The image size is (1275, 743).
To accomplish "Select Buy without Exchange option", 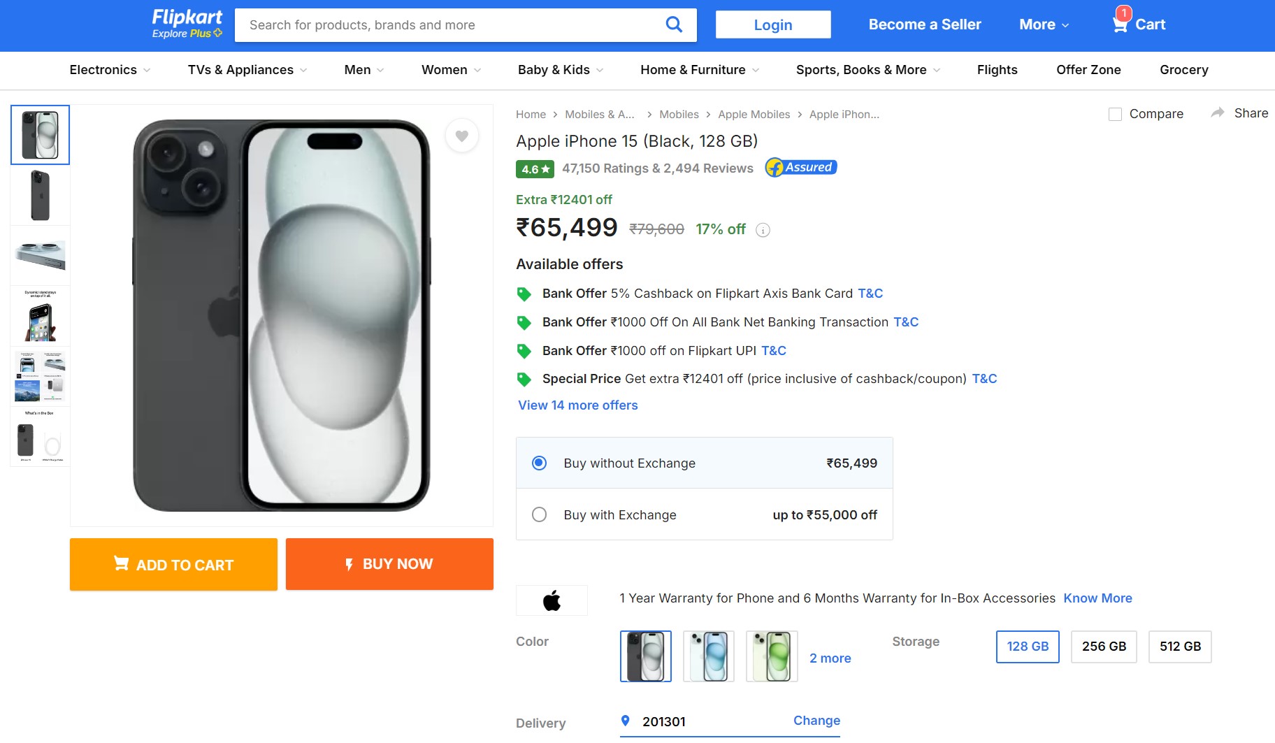I will point(539,463).
